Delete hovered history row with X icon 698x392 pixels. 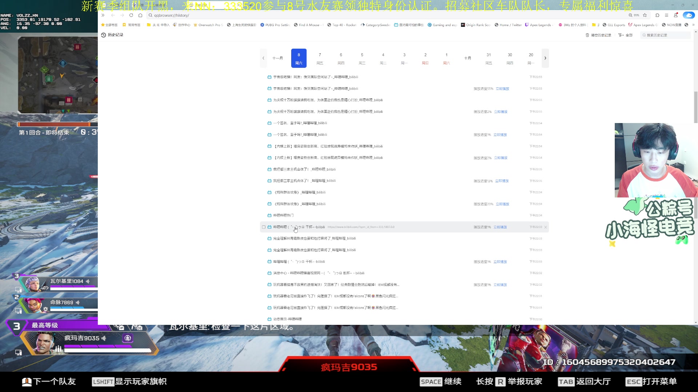(546, 227)
